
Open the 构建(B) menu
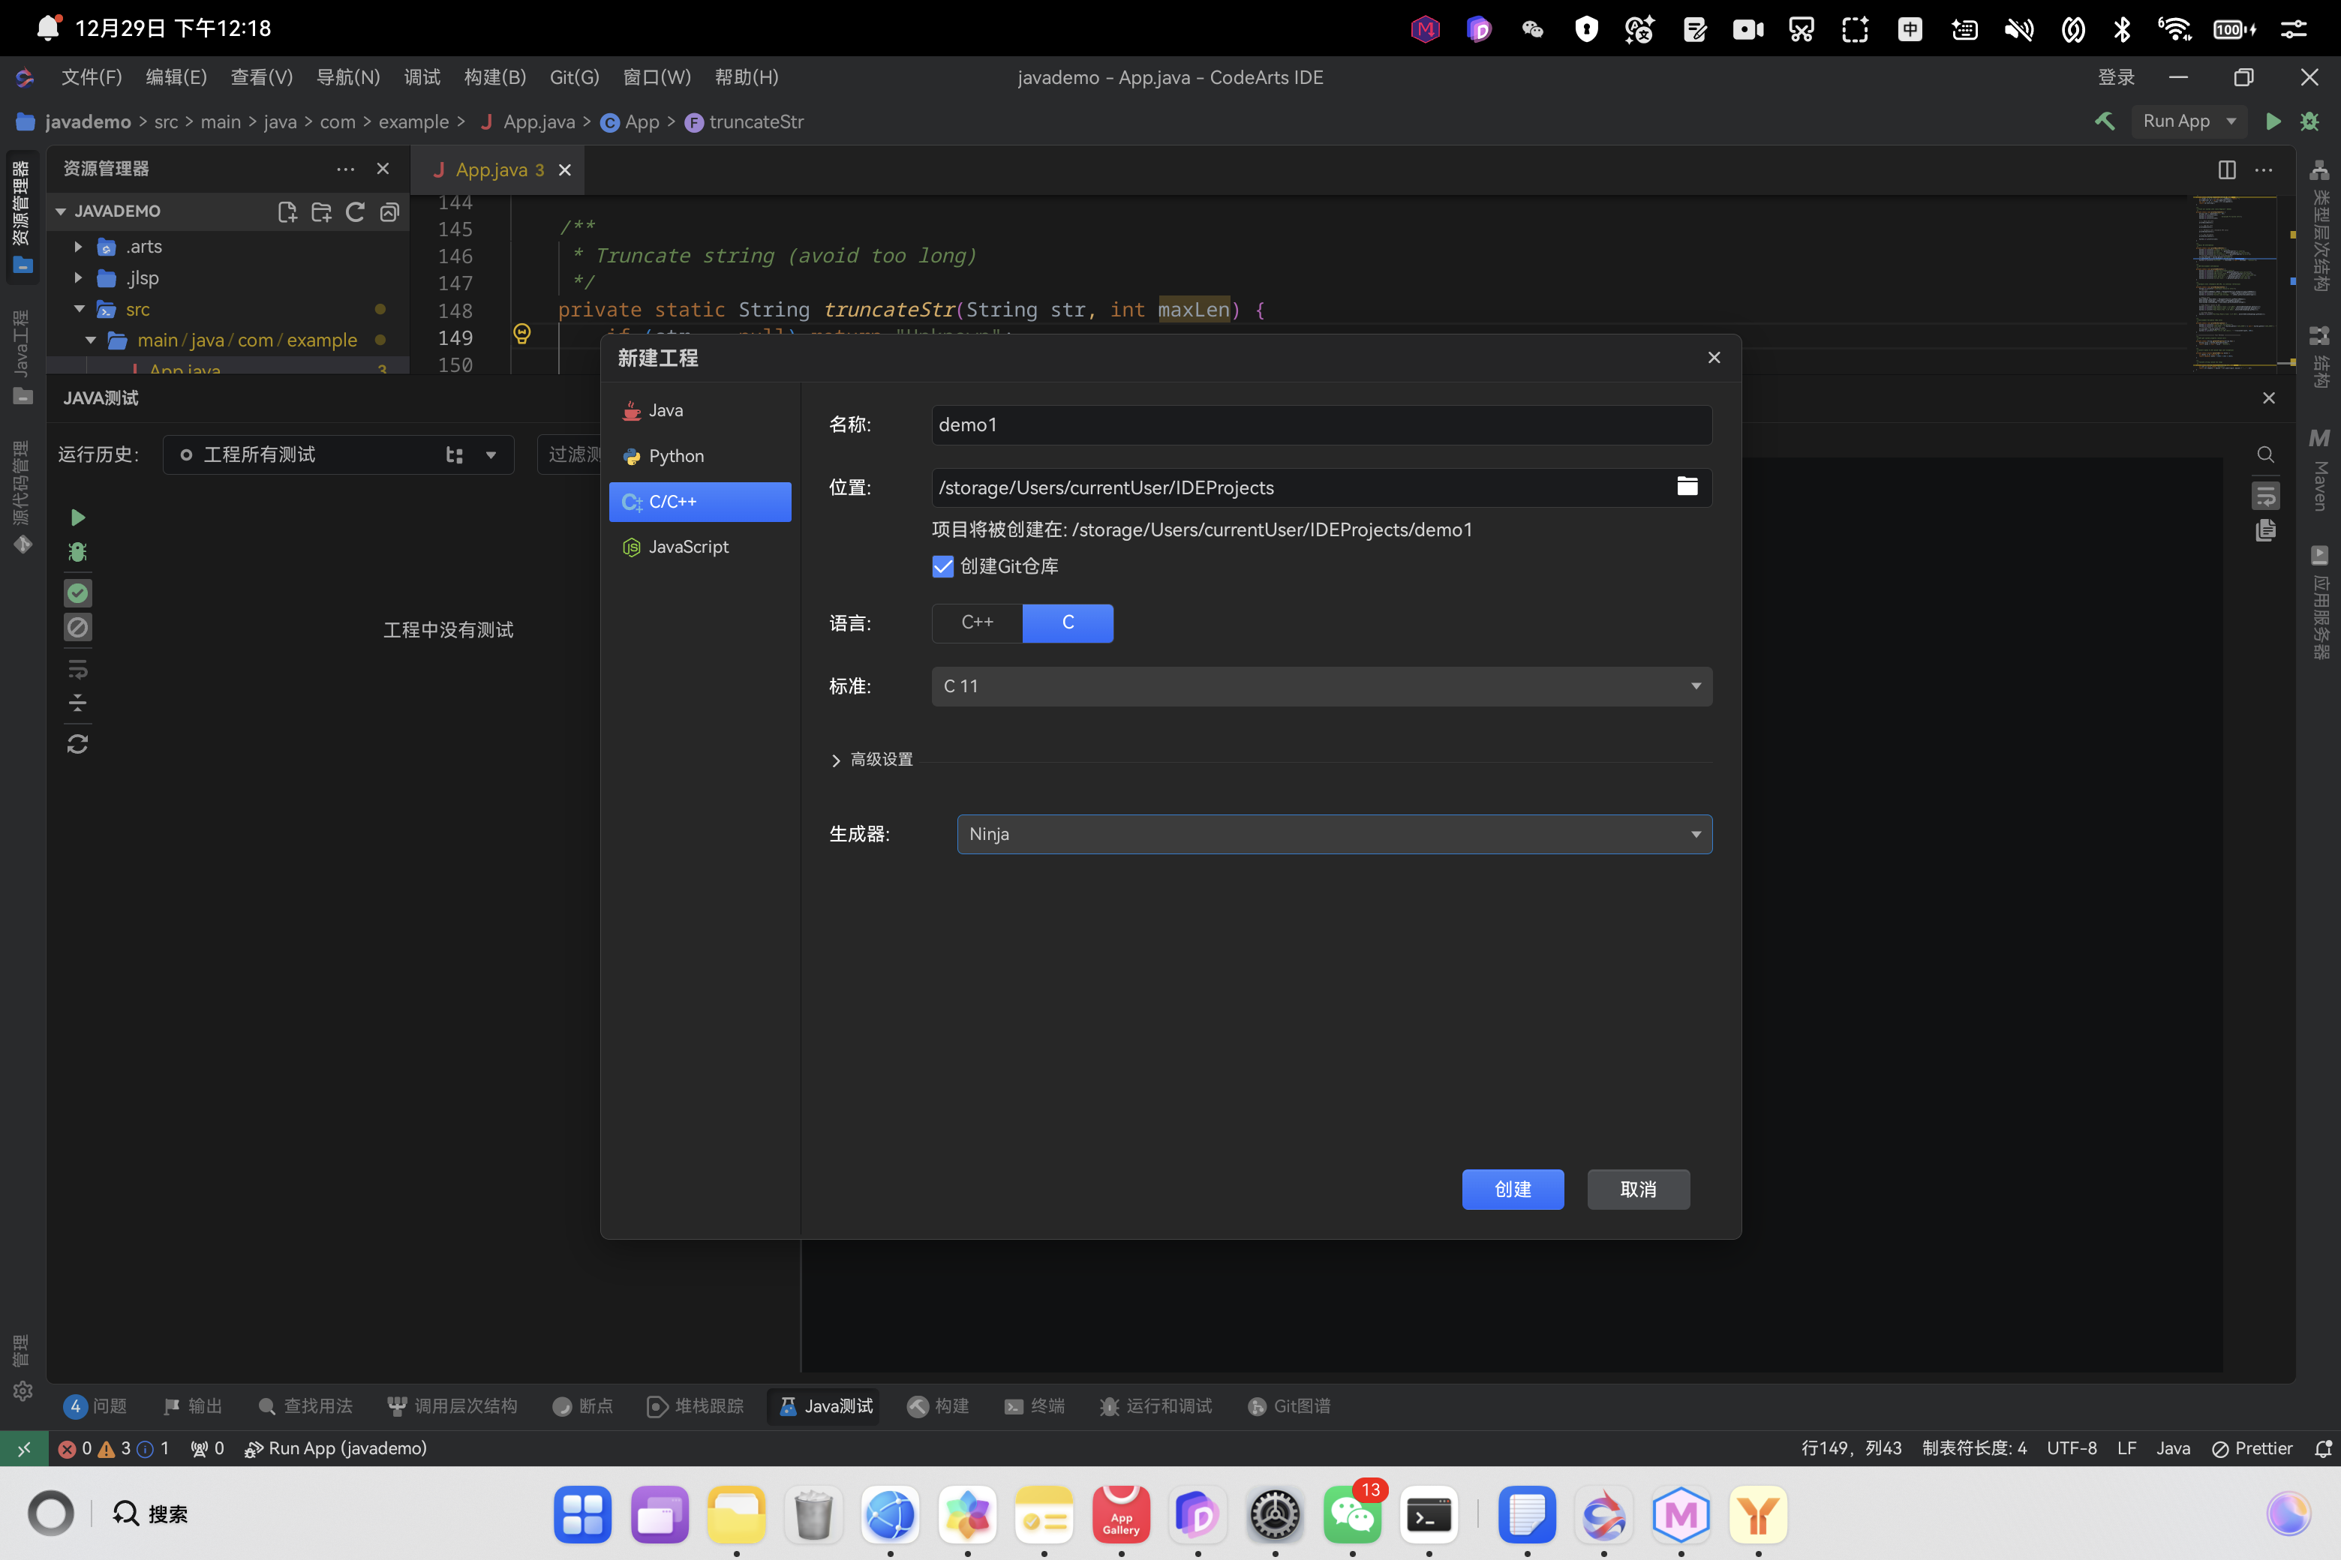tap(494, 77)
